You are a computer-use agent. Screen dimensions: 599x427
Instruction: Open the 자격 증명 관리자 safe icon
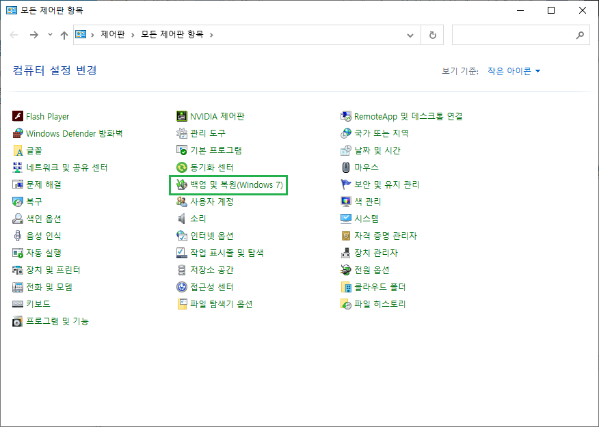click(346, 236)
